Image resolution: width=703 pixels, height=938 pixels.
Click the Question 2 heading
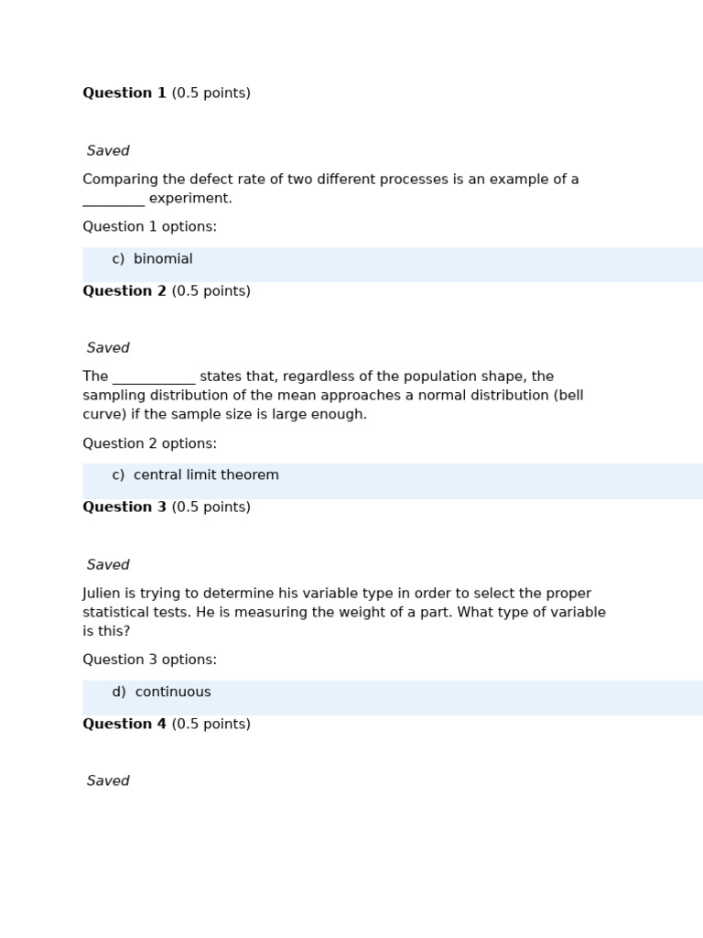point(124,291)
